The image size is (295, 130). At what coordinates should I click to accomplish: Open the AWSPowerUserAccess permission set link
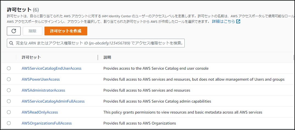click(x=41, y=79)
